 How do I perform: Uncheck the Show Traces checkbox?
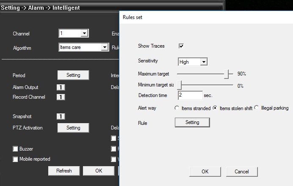(x=181, y=46)
